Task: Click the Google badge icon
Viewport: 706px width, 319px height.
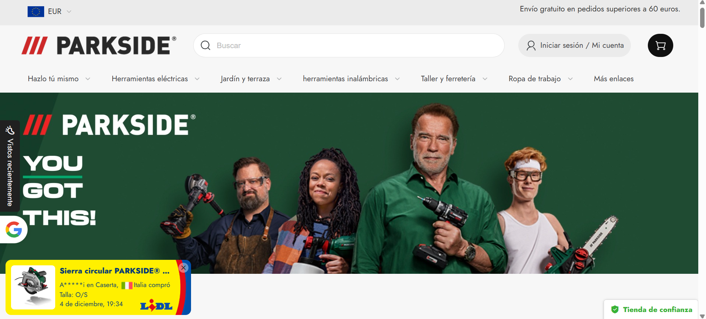Action: [x=14, y=230]
